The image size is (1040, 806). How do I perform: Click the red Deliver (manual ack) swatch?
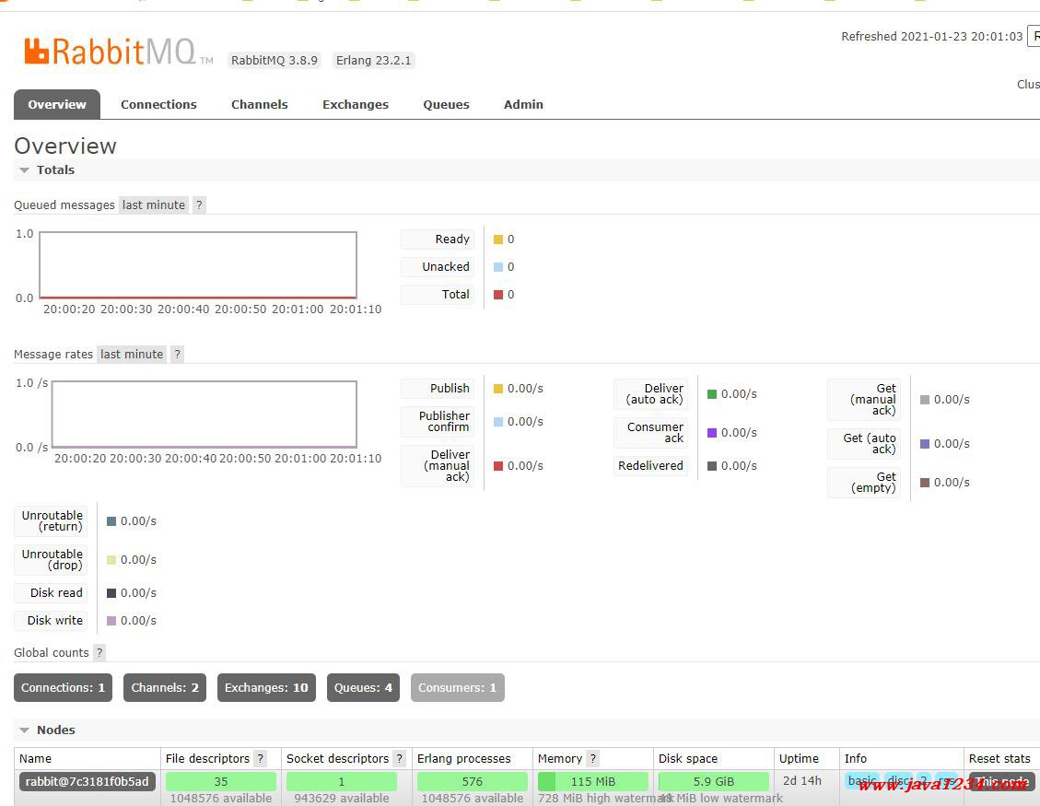pos(498,466)
